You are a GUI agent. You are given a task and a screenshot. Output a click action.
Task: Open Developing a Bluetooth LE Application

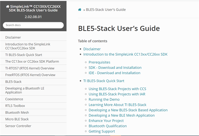[x=25, y=90]
